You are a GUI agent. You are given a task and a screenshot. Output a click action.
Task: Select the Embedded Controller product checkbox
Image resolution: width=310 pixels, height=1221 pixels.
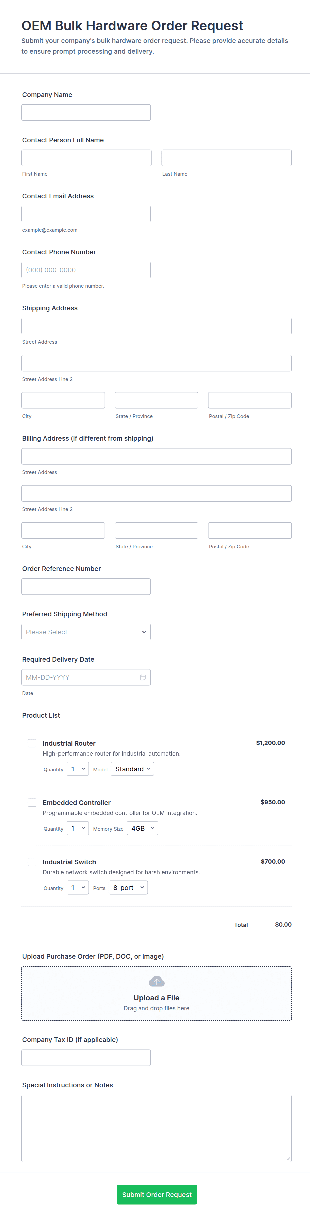coord(32,802)
